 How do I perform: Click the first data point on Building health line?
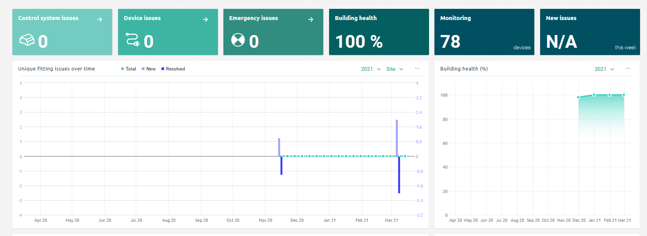click(x=578, y=97)
